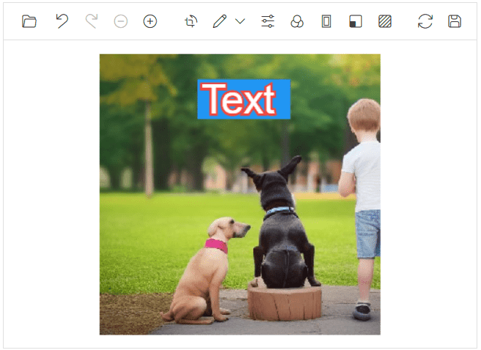
Task: Select the Annotation pencil tool
Action: pyautogui.click(x=220, y=21)
